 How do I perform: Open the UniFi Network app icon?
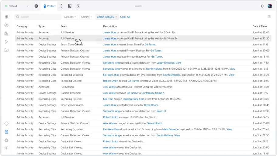[x=36, y=6]
